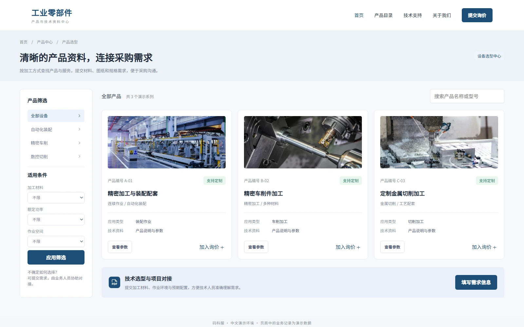The width and height of the screenshot is (524, 327).
Task: Click 产品中心 breadcrumb link
Action: (x=45, y=42)
